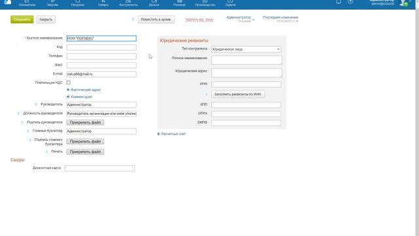The image size is (419, 236).
Task: Open the Производство section in top navigation
Action: coord(205,3)
